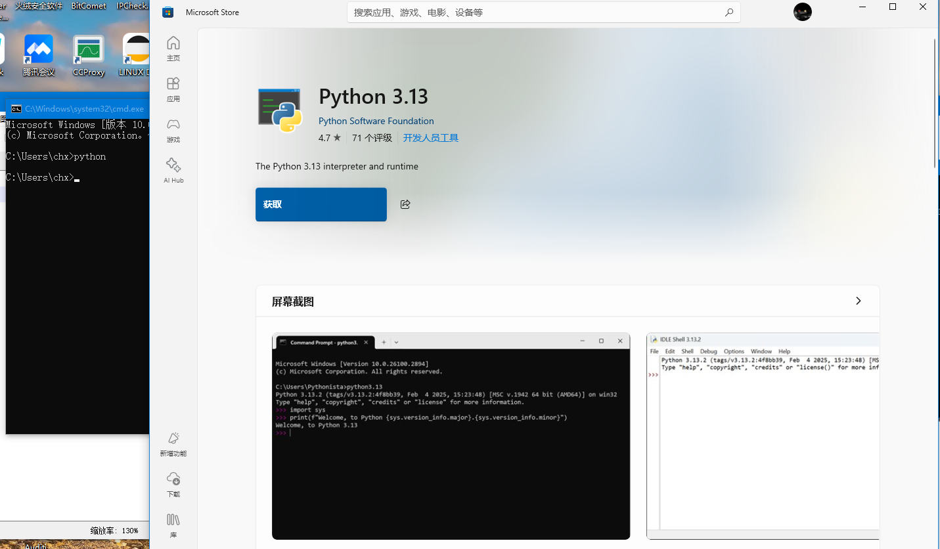
Task: Click the Store search box
Action: (544, 12)
